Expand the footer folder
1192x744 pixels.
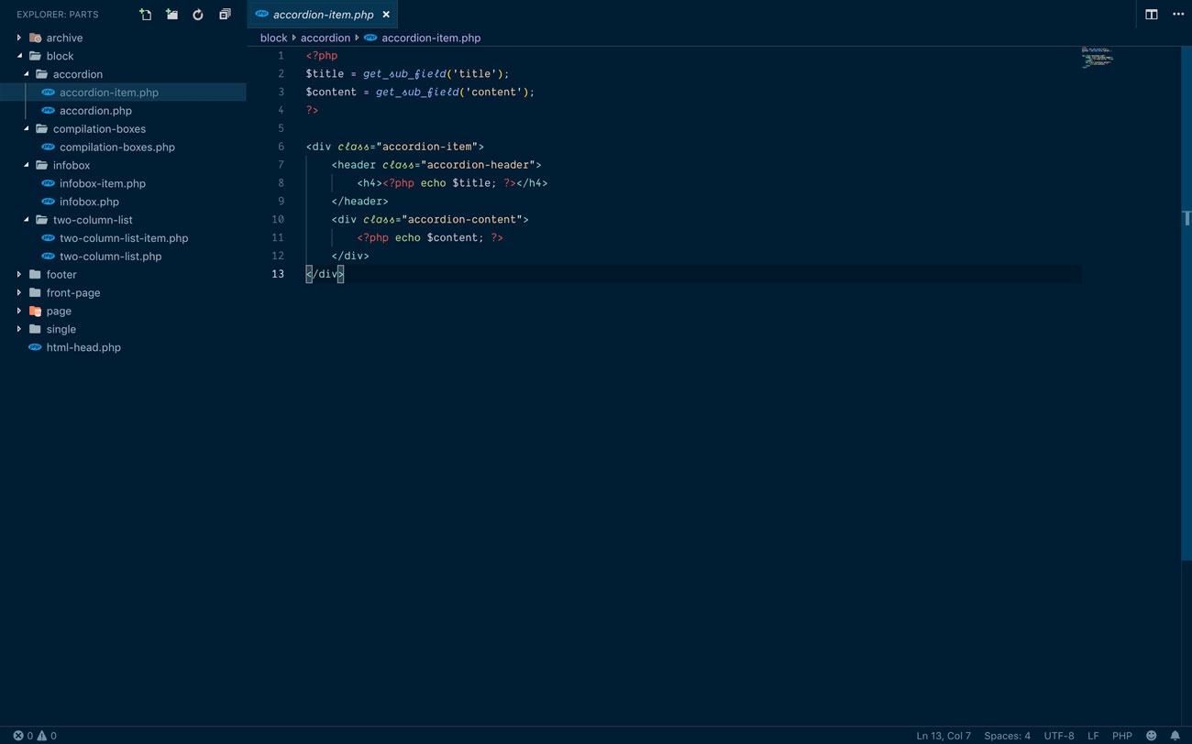(19, 275)
